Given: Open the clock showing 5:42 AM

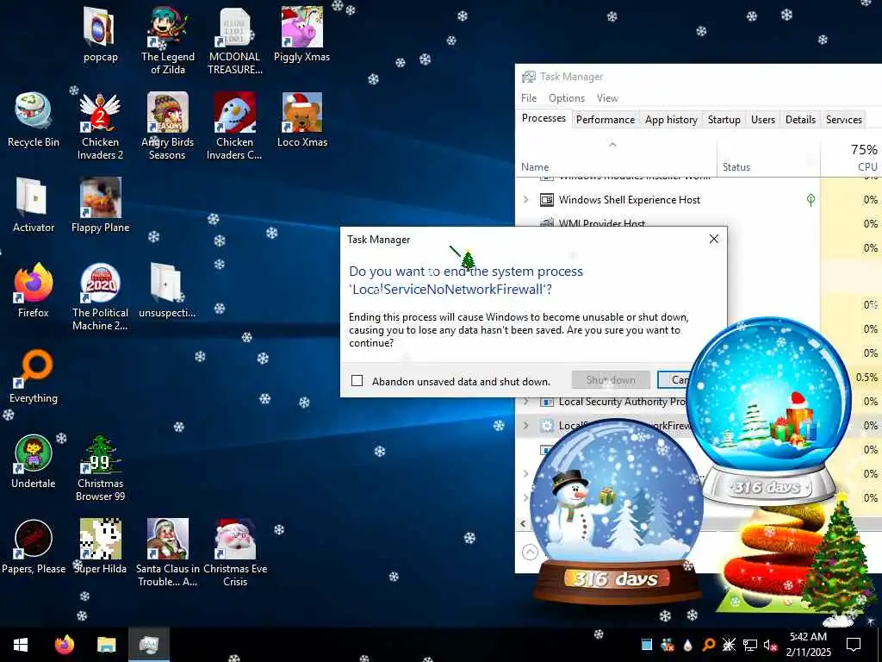Looking at the screenshot, I should click(x=808, y=644).
